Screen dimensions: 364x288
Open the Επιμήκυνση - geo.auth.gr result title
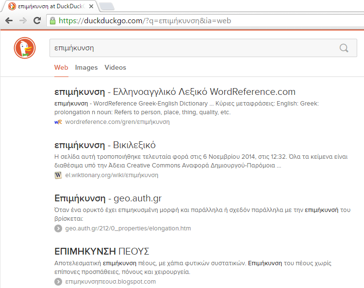[x=108, y=198]
